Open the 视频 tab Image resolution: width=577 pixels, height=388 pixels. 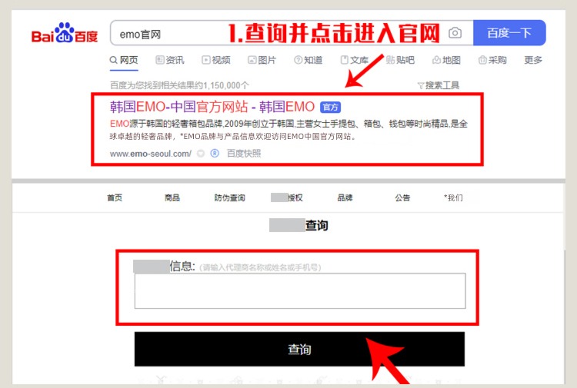coord(216,60)
